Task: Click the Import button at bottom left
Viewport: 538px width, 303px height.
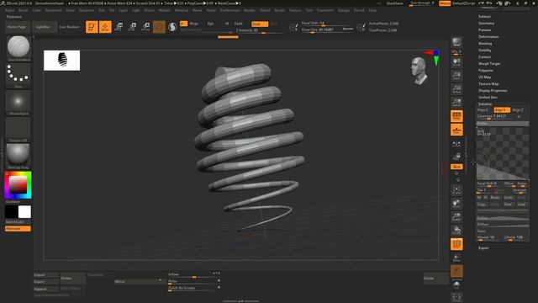Action: (x=46, y=275)
